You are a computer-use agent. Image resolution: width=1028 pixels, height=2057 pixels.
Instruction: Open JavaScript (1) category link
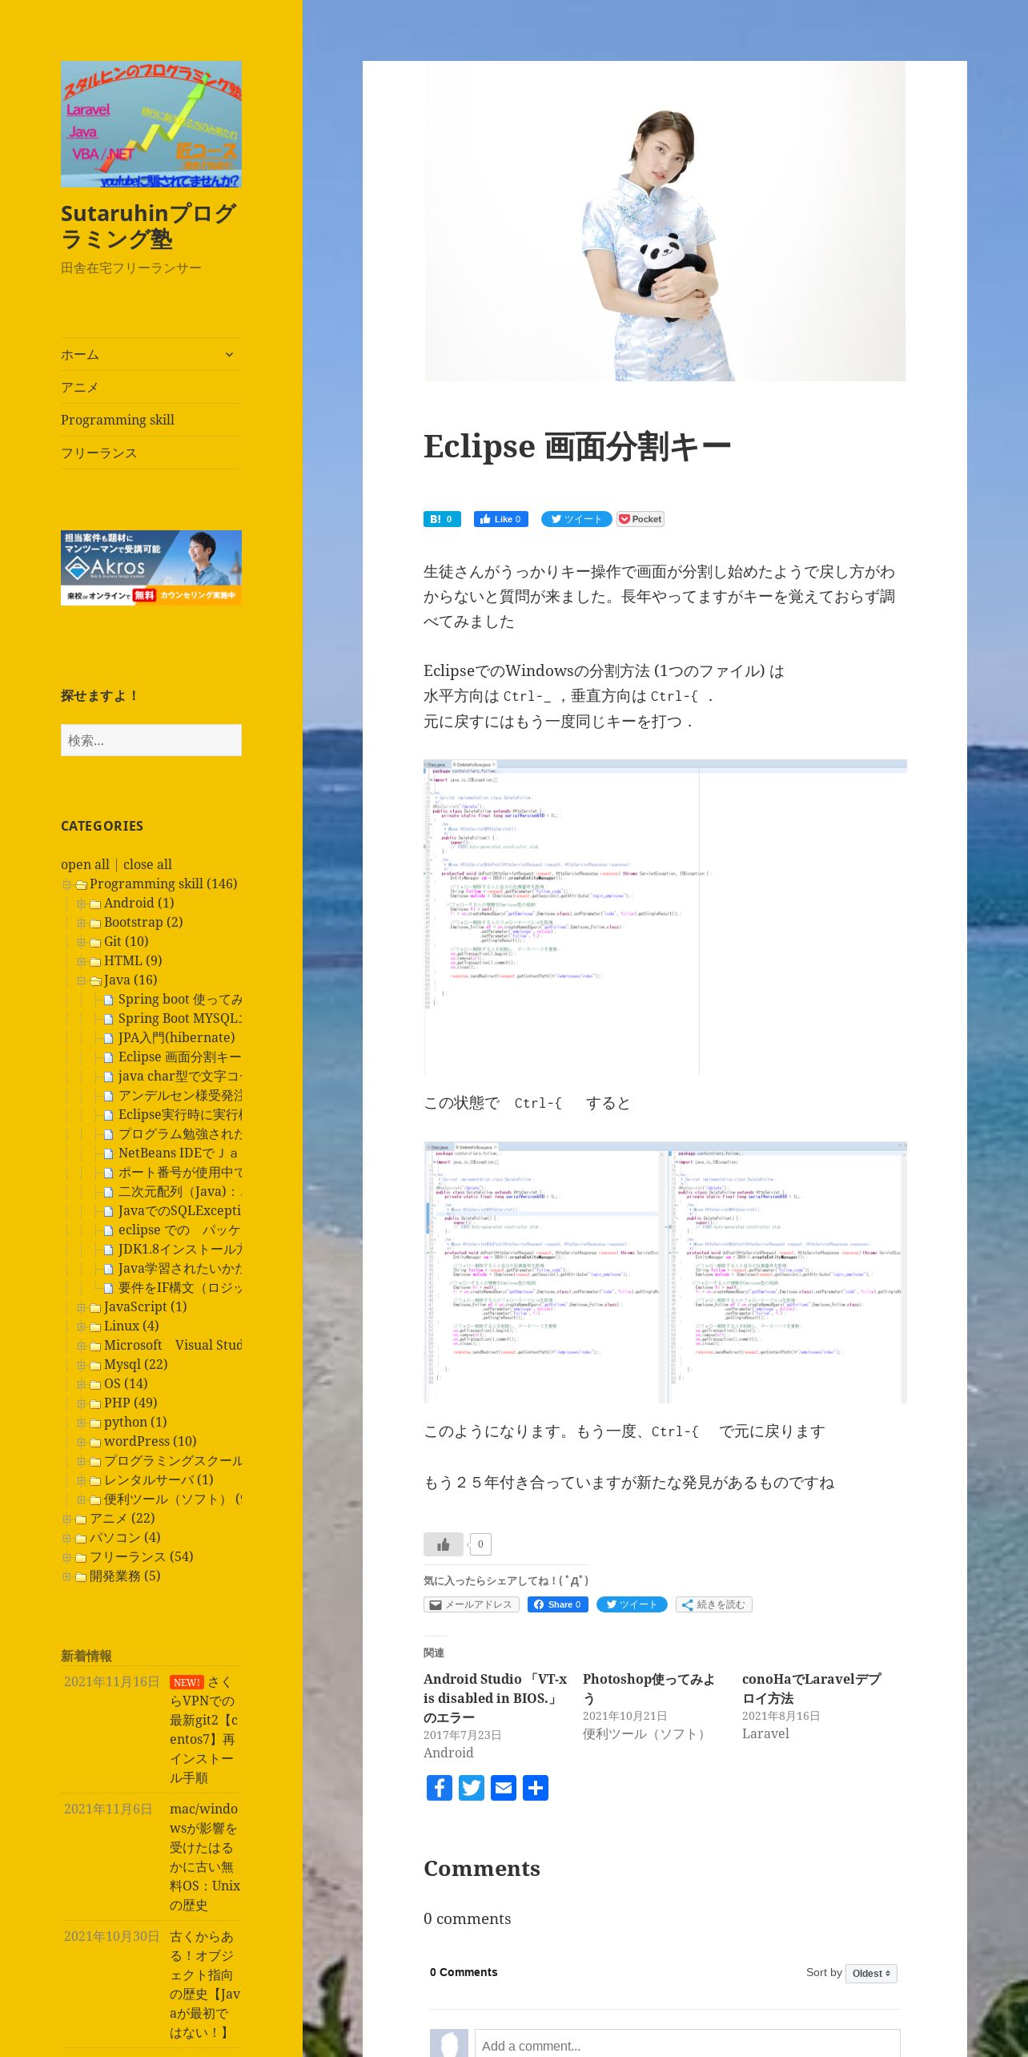(146, 1306)
